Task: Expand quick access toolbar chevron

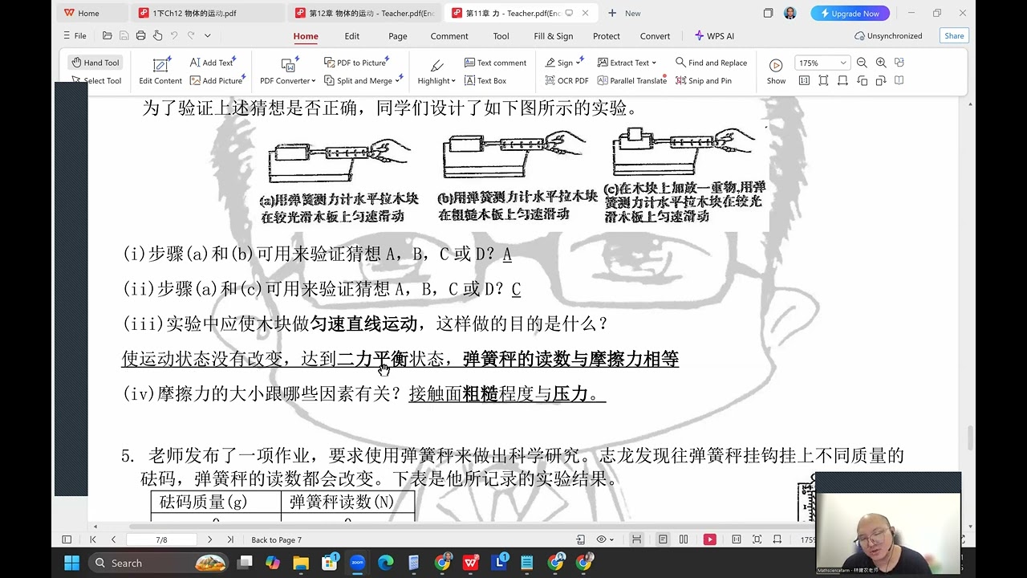Action: pyautogui.click(x=207, y=35)
